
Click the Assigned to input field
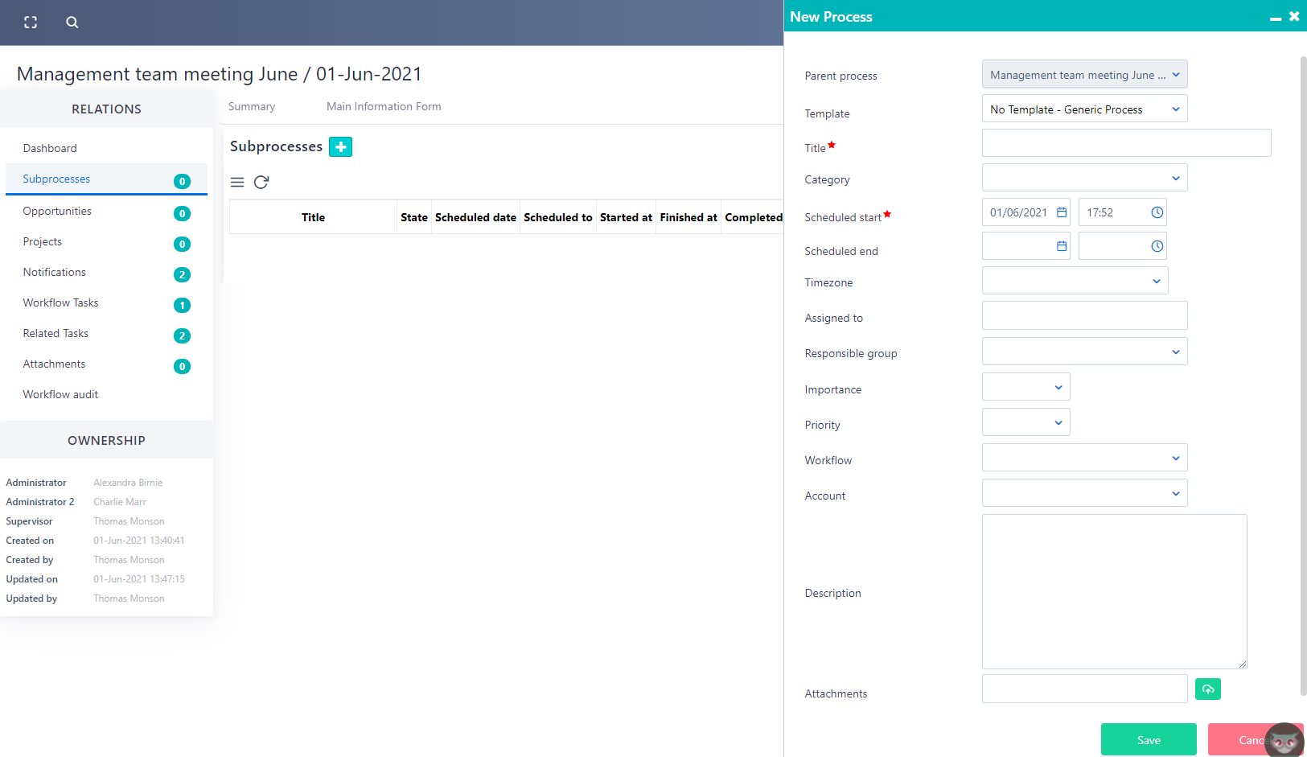click(1085, 315)
